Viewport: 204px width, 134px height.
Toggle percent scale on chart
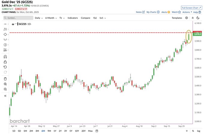[193, 131]
